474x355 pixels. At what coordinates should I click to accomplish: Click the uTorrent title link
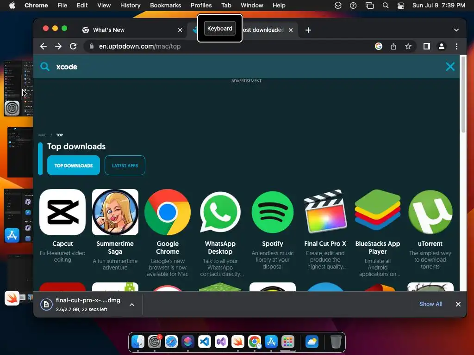point(430,244)
